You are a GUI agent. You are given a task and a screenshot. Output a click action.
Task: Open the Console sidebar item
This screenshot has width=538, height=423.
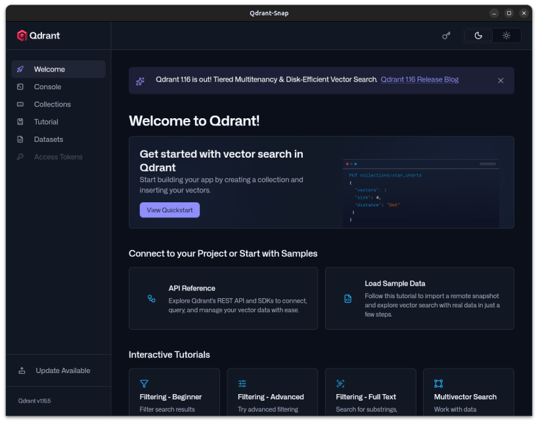pyautogui.click(x=58, y=87)
